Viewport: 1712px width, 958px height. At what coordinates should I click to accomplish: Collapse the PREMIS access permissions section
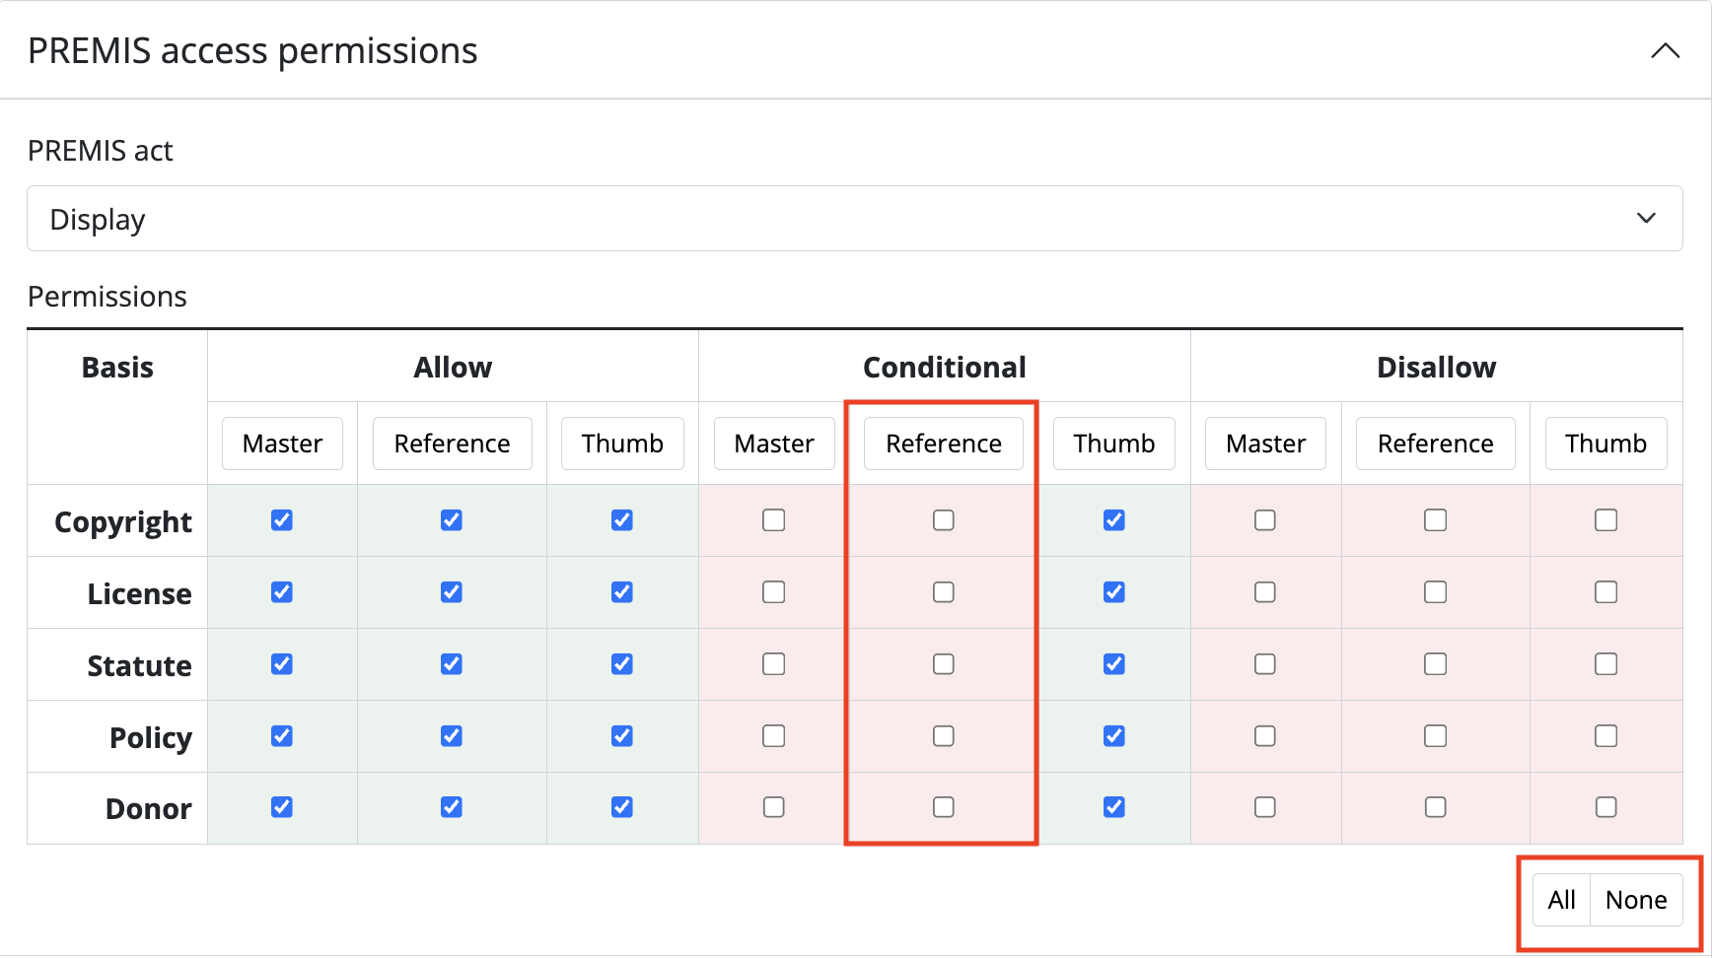[x=1665, y=51]
